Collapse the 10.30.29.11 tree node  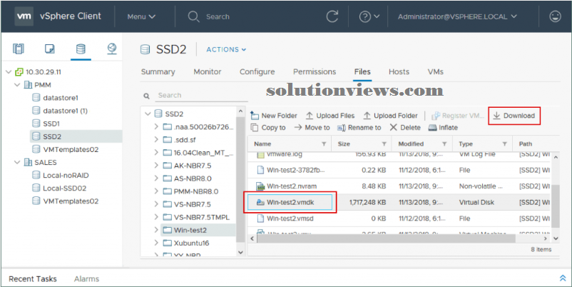(9, 72)
